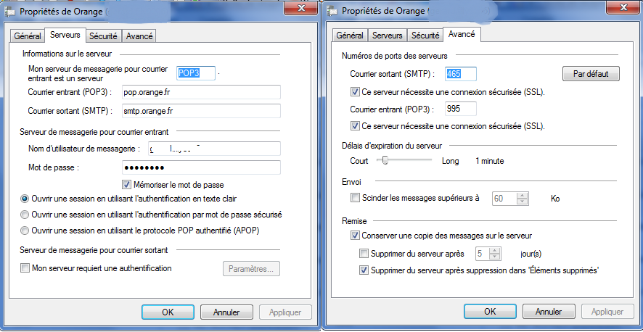
Task: Click OK in the right Avancé window
Action: click(x=490, y=312)
